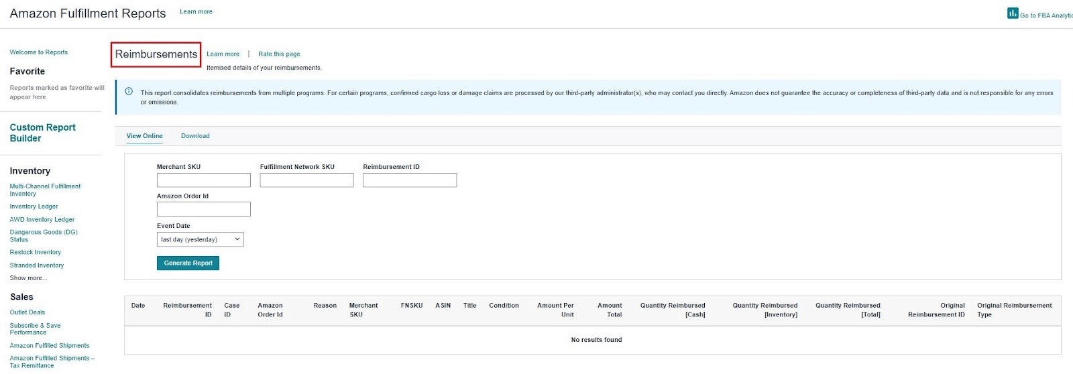Open Amazon Fulfilled Shipments report
1073x374 pixels.
click(50, 346)
